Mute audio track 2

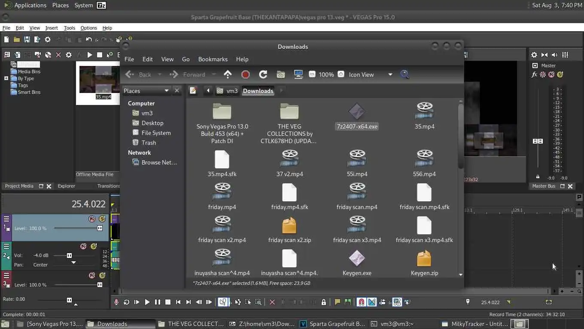[83, 246]
